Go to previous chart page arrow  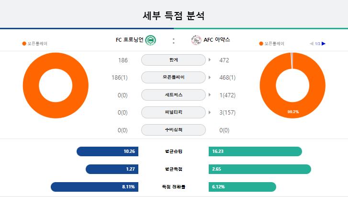(x=312, y=44)
